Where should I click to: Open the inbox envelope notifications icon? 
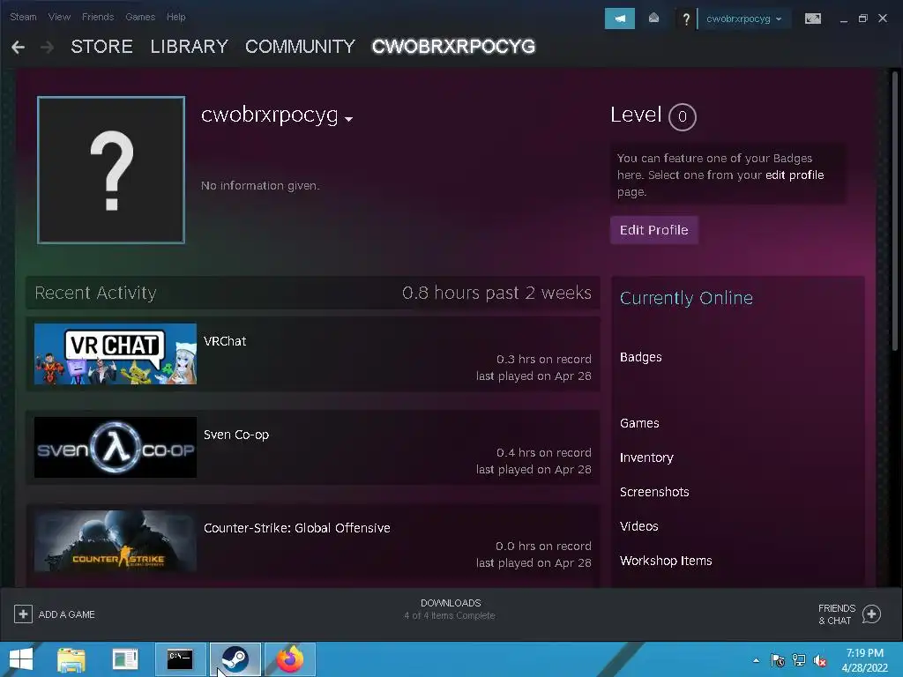[653, 19]
